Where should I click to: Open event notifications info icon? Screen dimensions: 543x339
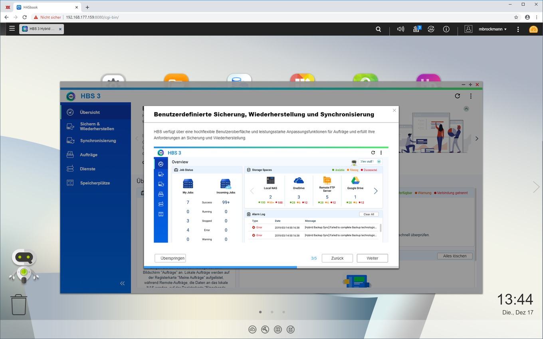point(446,29)
